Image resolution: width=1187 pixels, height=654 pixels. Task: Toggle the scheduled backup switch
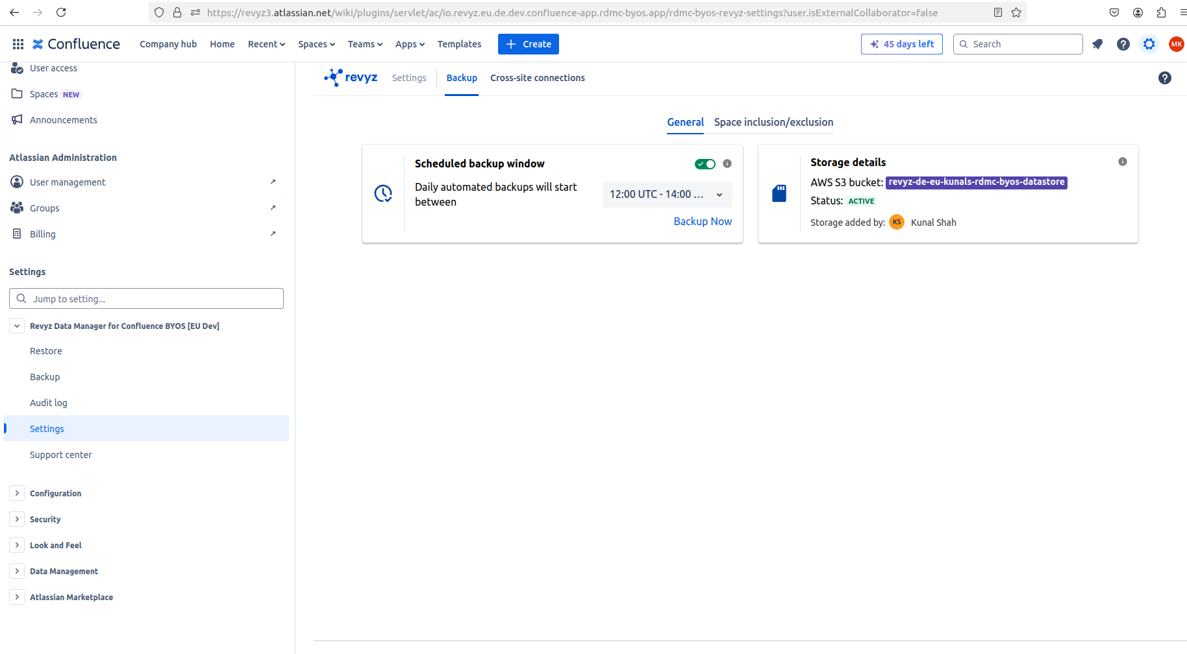[705, 163]
